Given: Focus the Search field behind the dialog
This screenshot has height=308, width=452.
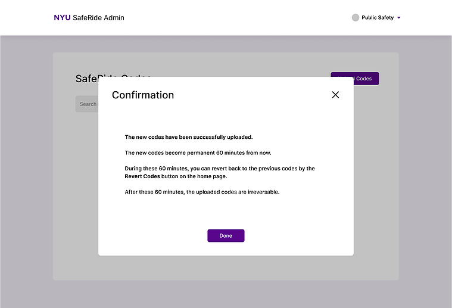Looking at the screenshot, I should pos(87,104).
